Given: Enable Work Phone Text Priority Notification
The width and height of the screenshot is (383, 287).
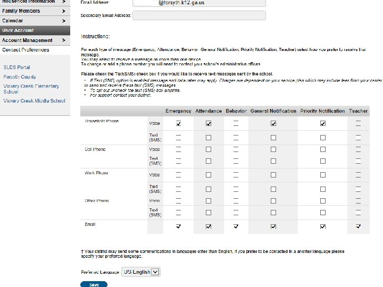Looking at the screenshot, I should point(323,189).
